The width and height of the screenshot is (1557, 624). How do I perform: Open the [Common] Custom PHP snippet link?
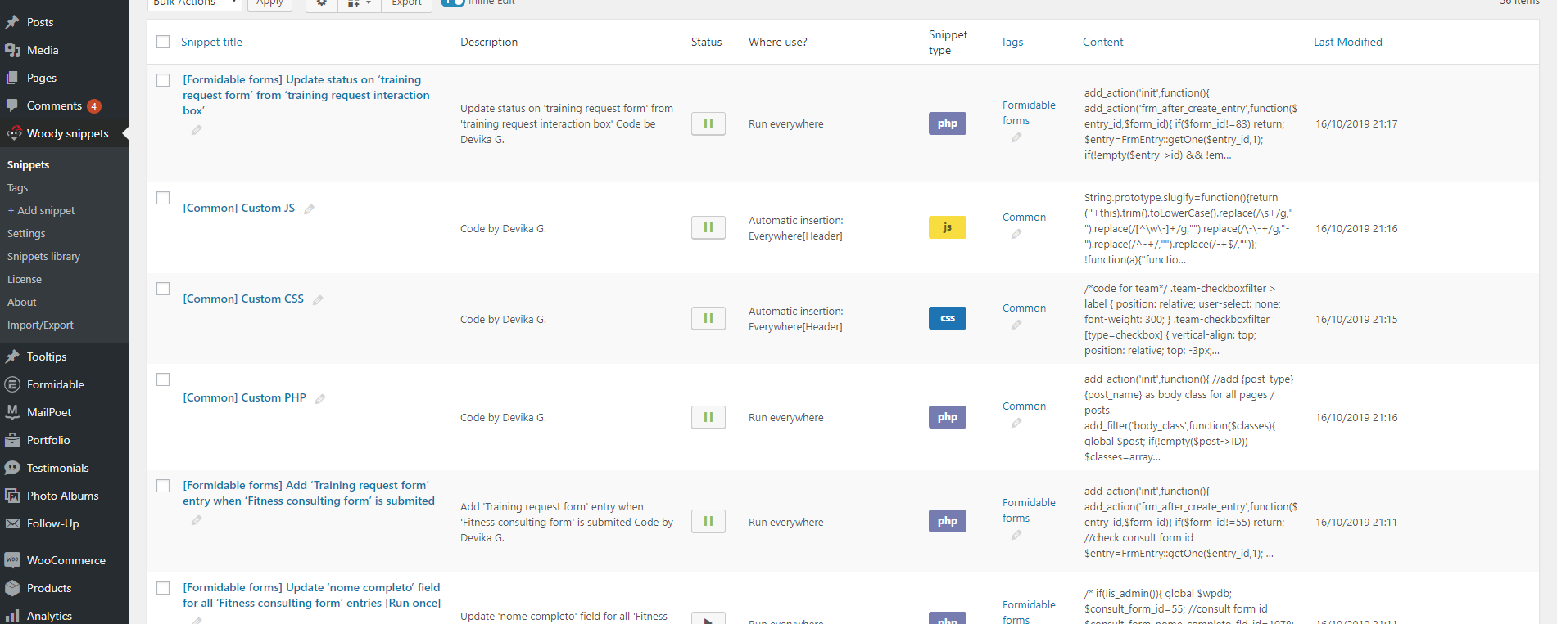pyautogui.click(x=244, y=397)
